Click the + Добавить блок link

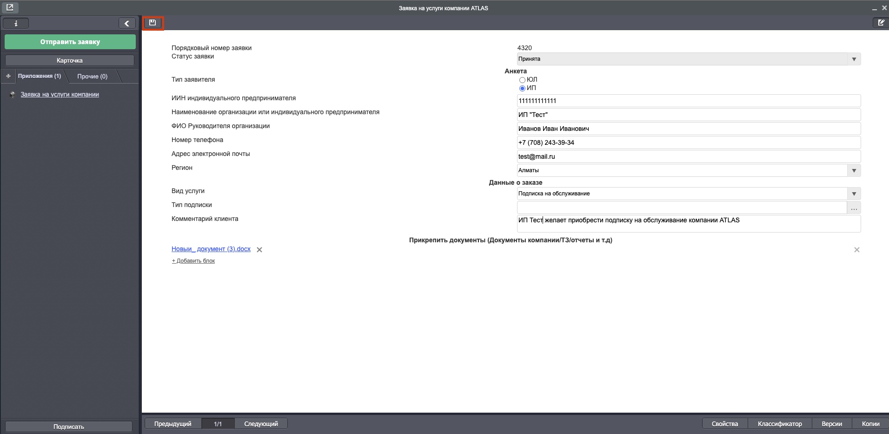(x=193, y=261)
